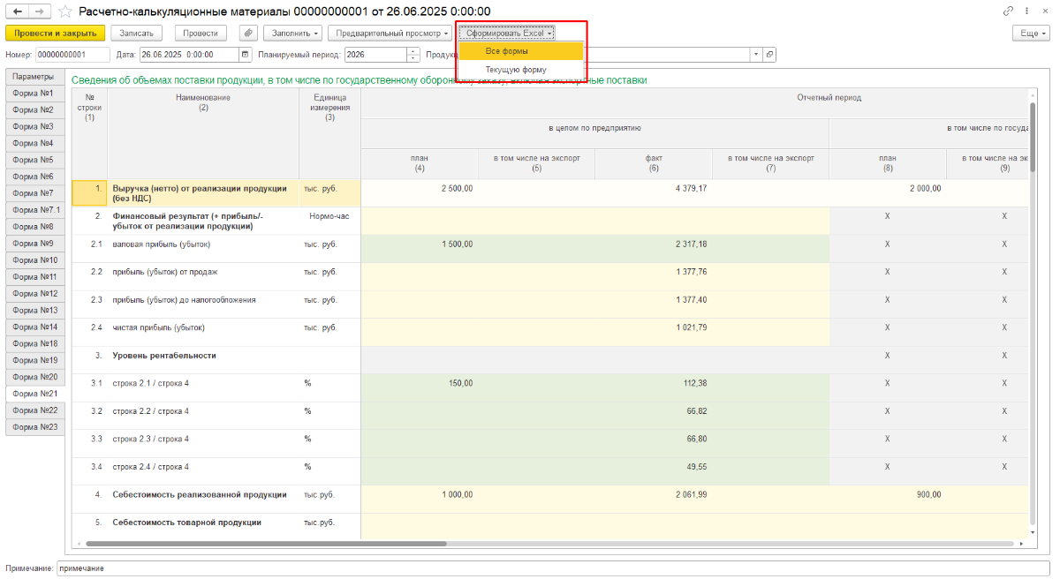Open the Еще menu
1060x579 pixels.
click(x=1030, y=33)
